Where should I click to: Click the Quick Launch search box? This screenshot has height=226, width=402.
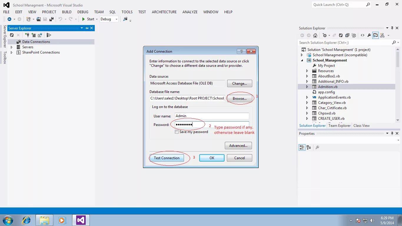pos(341,5)
